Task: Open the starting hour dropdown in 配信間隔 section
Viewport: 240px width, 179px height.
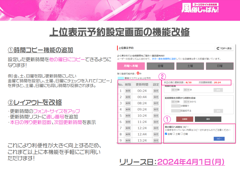Action: [174, 102]
